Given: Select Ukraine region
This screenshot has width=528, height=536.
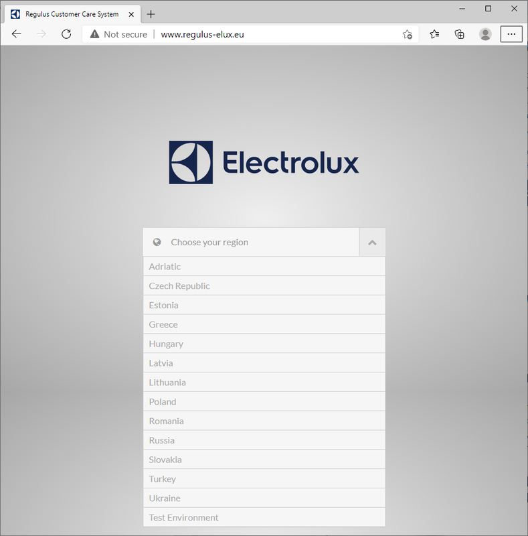Looking at the screenshot, I should pos(264,498).
